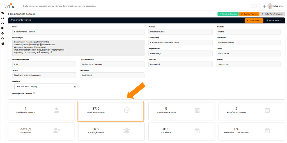Click the clock icon in Duração Estimada

point(127,110)
